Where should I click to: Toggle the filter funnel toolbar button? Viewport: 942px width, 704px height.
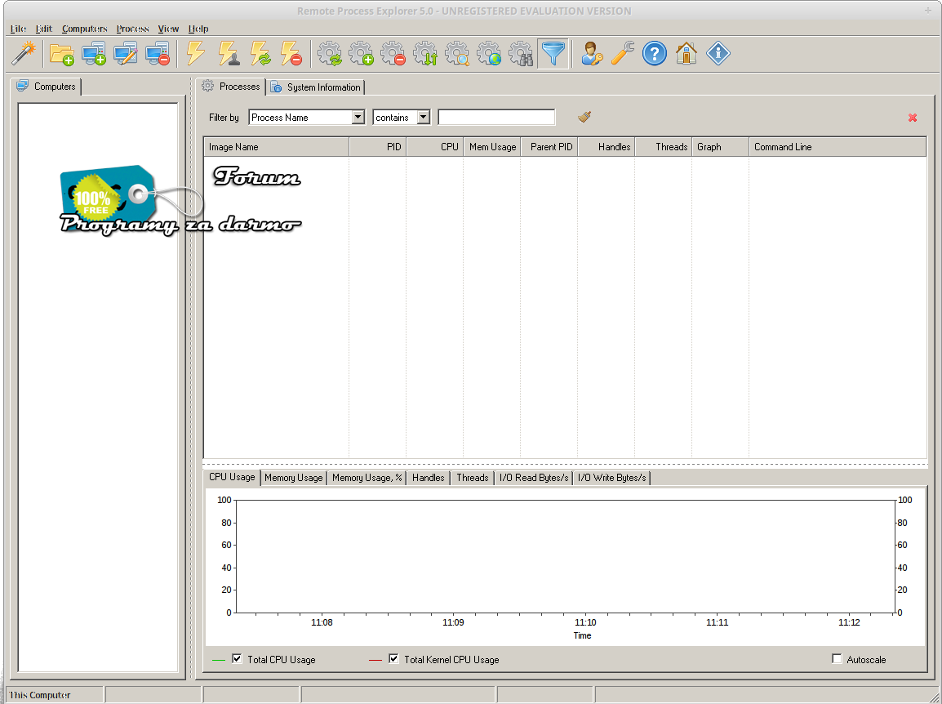553,54
